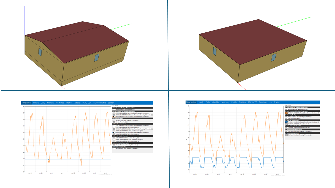
Task: Open Monthly tab in right chart panel
Action: (215, 102)
